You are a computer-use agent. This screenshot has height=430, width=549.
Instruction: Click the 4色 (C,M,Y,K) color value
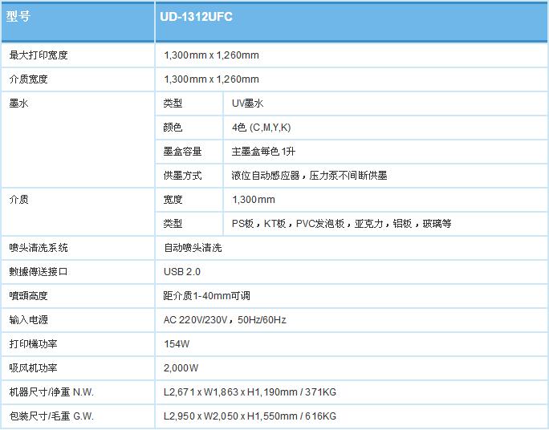[262, 128]
